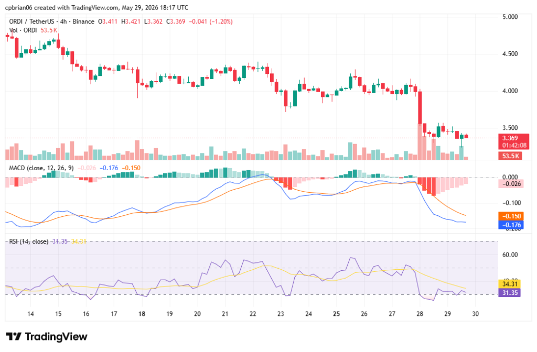Click date label 18 on the time axis

pyautogui.click(x=142, y=314)
